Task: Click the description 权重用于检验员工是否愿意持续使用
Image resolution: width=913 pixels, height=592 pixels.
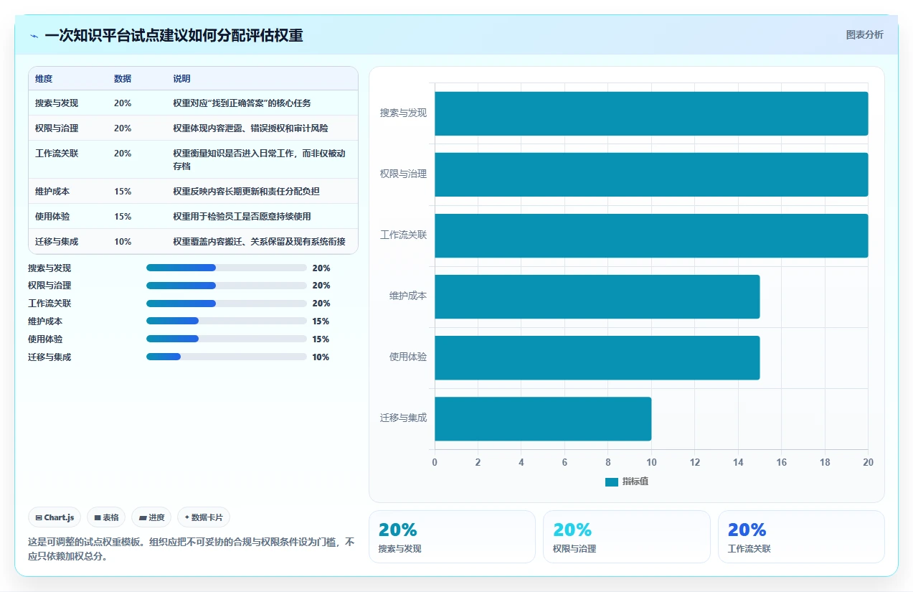Action: click(x=242, y=217)
